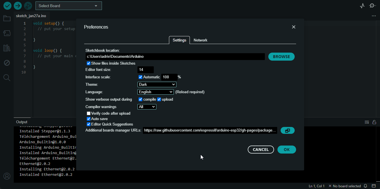Screen dimensions: 380x189
Task: Click the CANCEL button
Action: pyautogui.click(x=261, y=150)
